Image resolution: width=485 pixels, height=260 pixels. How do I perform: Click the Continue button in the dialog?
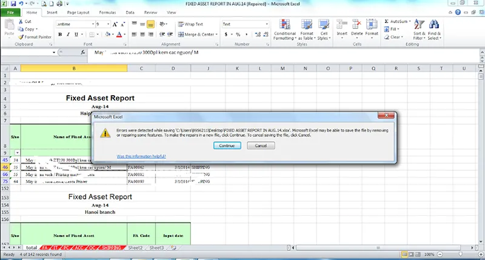point(227,145)
